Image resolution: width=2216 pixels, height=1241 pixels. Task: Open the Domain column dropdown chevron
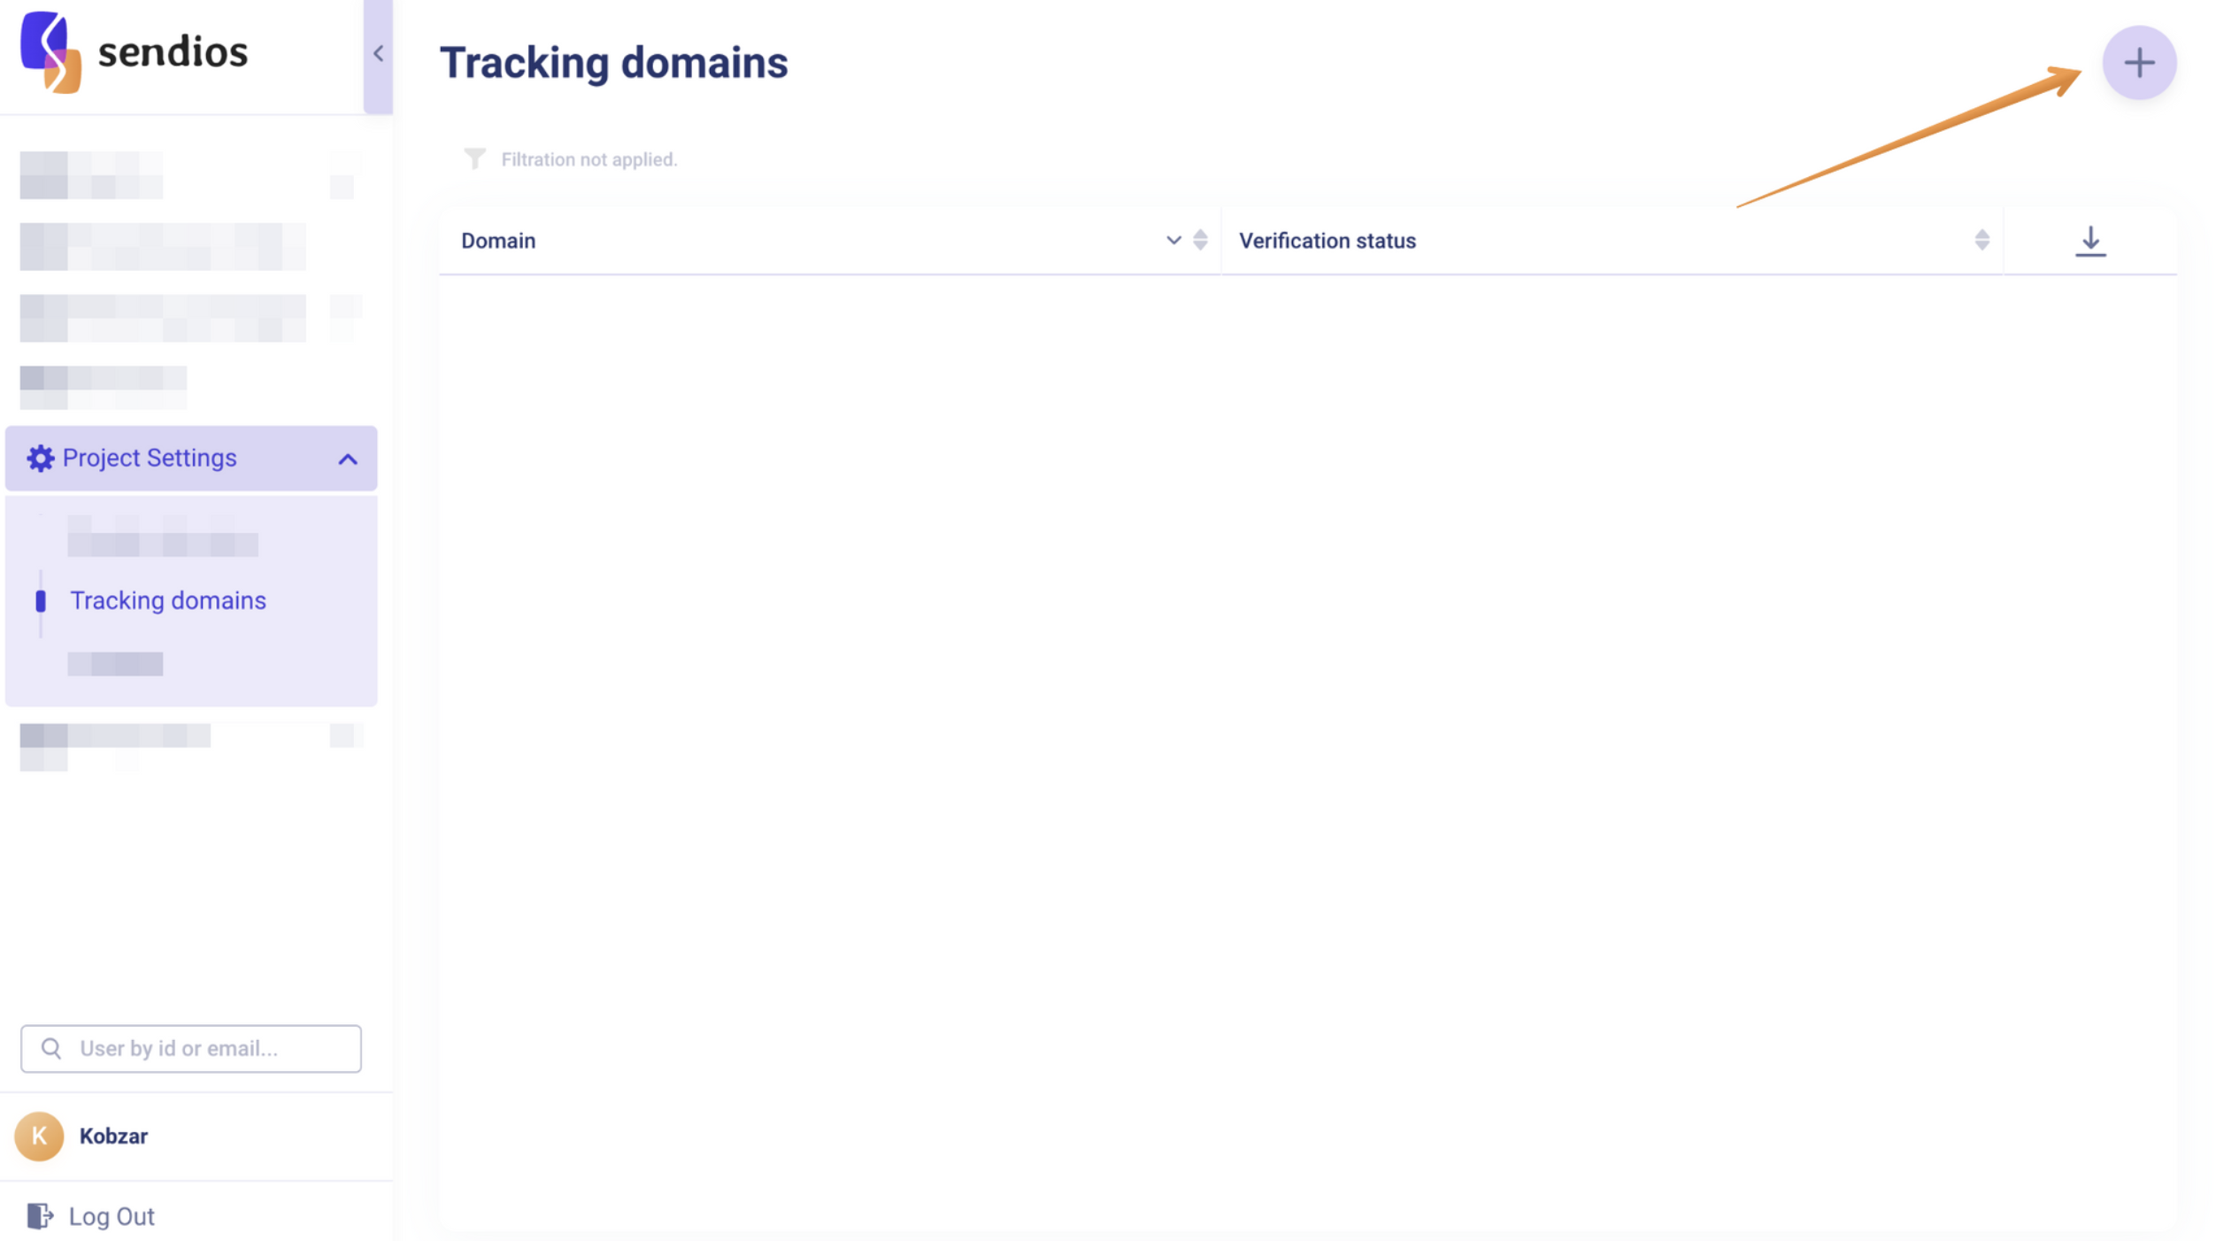click(x=1173, y=241)
